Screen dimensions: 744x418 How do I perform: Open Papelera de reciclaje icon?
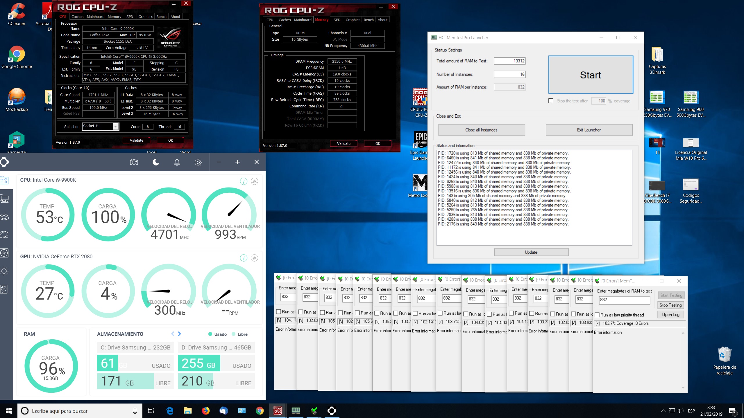pyautogui.click(x=725, y=361)
